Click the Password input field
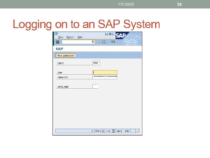The width and height of the screenshot is (210, 158). click(105, 77)
